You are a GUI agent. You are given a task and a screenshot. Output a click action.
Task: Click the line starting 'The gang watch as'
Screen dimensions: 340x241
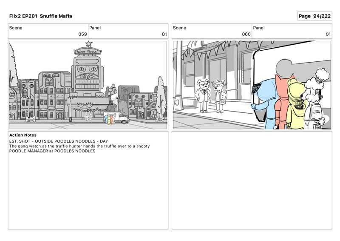[x=79, y=146]
